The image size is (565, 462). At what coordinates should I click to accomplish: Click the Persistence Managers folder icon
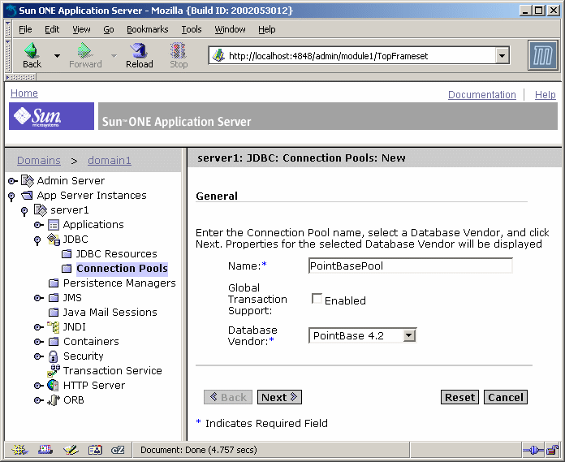coord(54,283)
